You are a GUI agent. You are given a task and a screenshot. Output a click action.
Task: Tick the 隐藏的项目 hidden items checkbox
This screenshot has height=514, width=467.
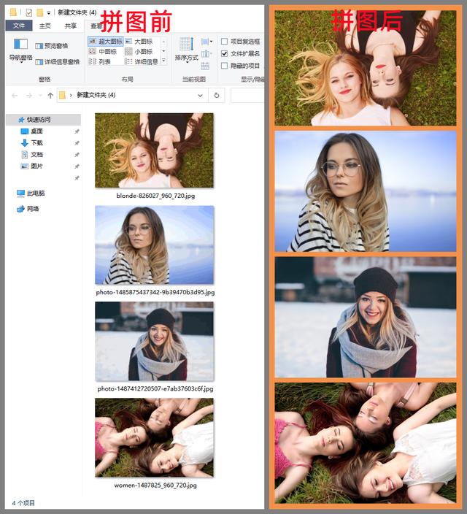point(225,66)
